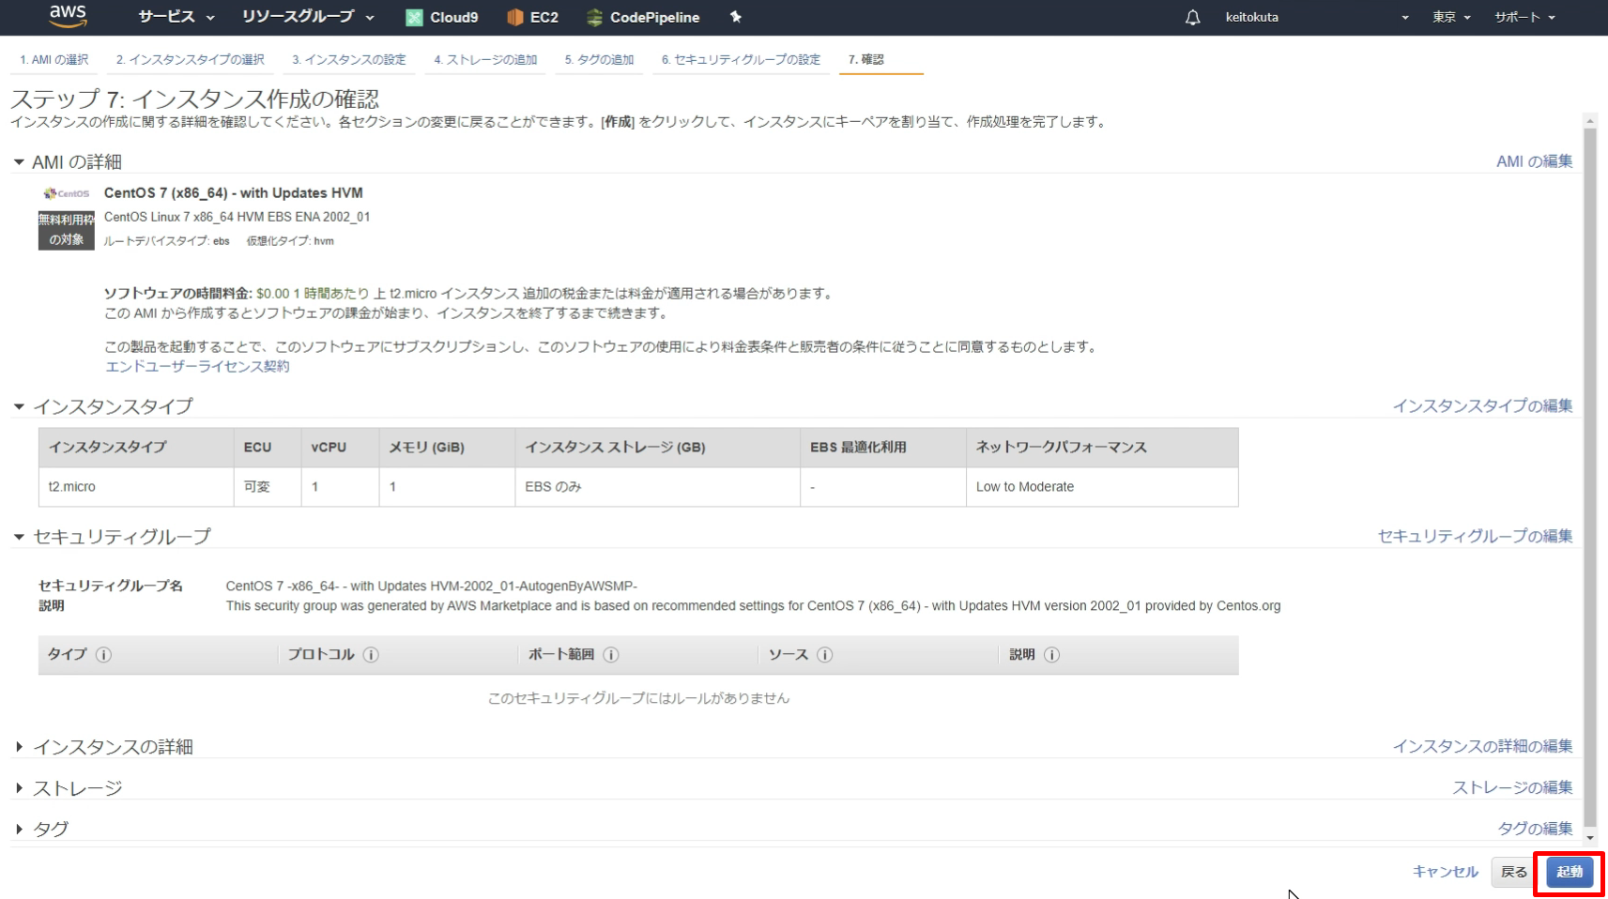Image resolution: width=1608 pixels, height=899 pixels.
Task: Open the リソースグループ dropdown menu
Action: point(308,17)
